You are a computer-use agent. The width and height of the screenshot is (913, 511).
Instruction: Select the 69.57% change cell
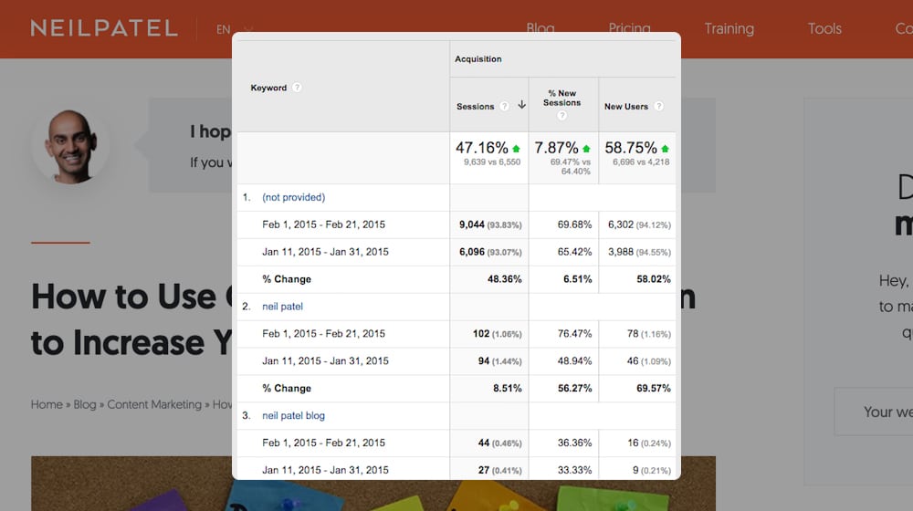coord(637,388)
